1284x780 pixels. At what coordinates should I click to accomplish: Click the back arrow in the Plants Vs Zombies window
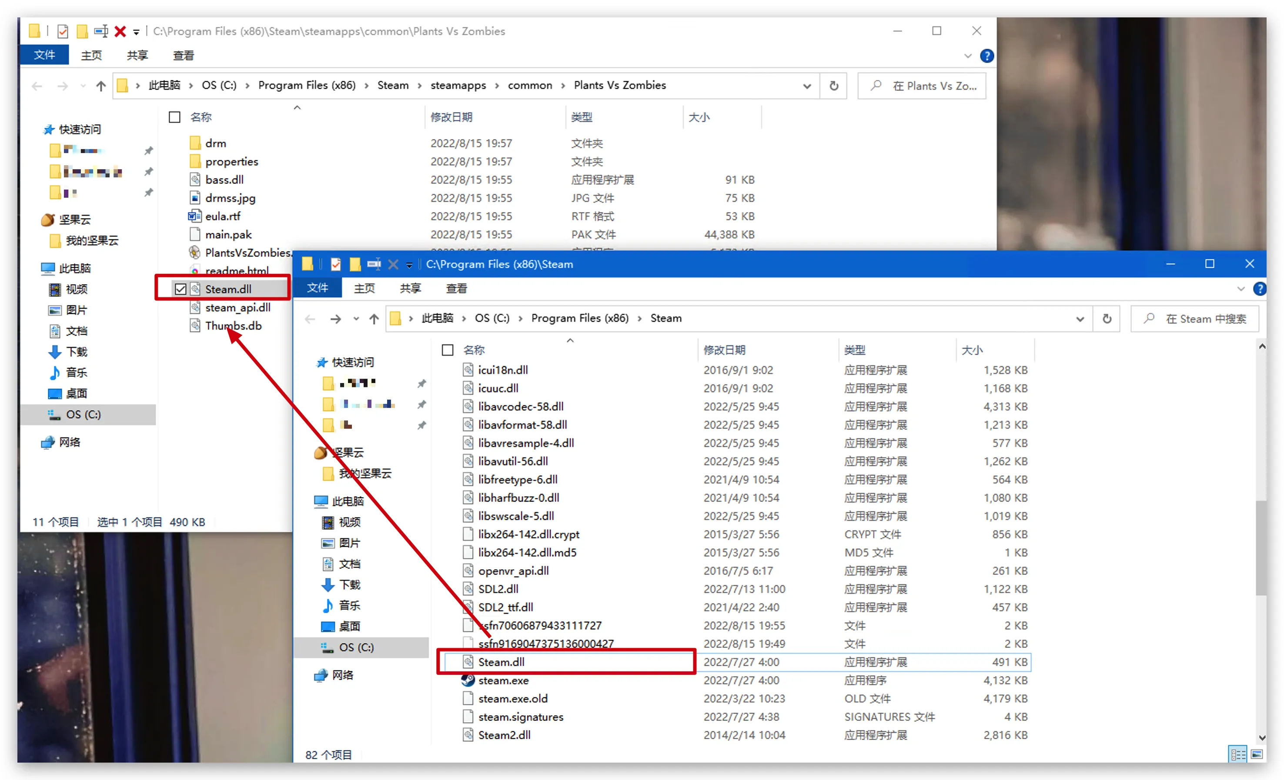[x=37, y=86]
